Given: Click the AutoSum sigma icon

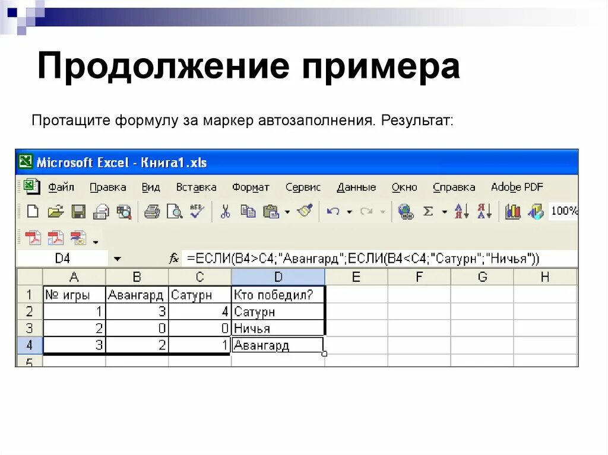Looking at the screenshot, I should (428, 212).
